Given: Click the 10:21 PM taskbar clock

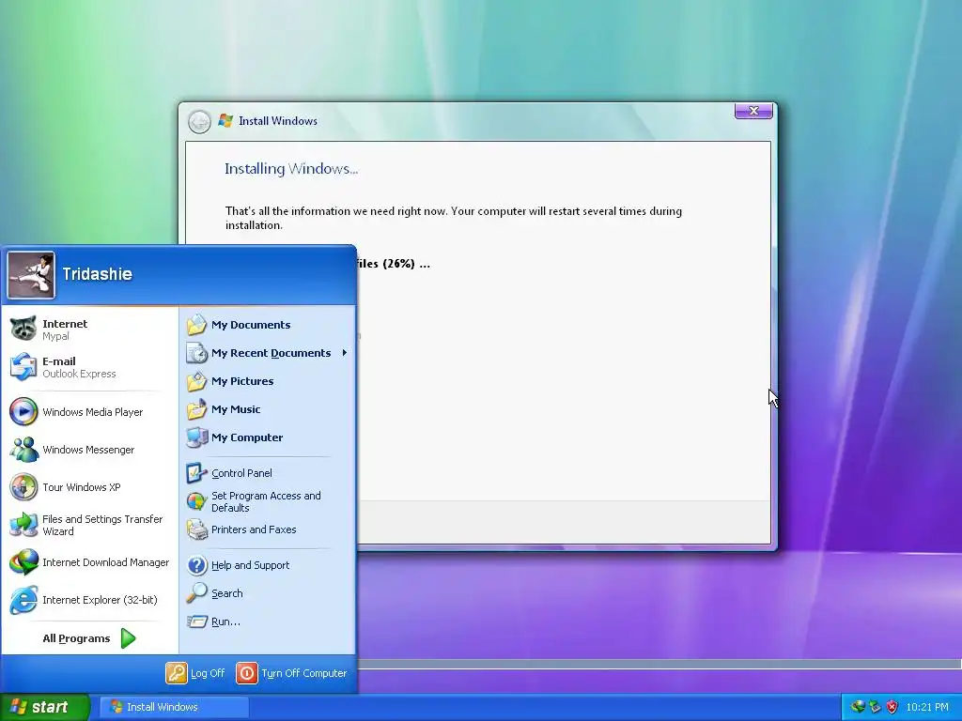Looking at the screenshot, I should point(927,707).
